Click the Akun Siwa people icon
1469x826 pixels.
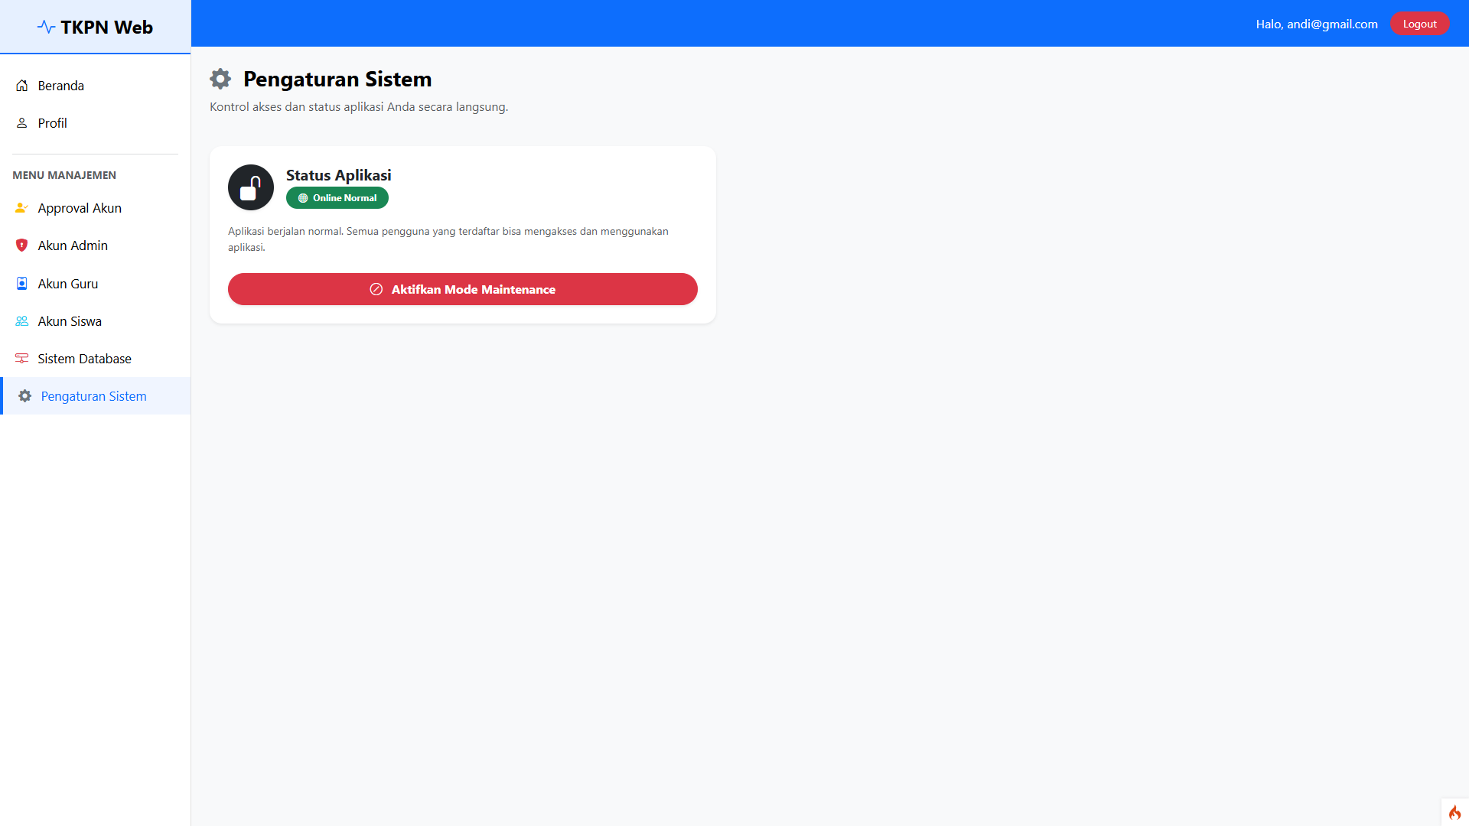pos(22,321)
